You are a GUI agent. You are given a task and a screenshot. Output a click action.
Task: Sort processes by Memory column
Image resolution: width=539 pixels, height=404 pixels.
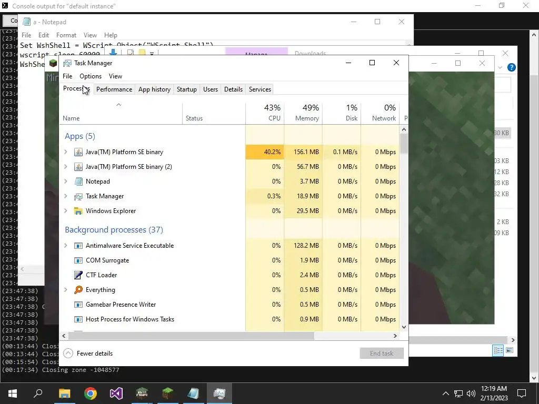coord(303,113)
